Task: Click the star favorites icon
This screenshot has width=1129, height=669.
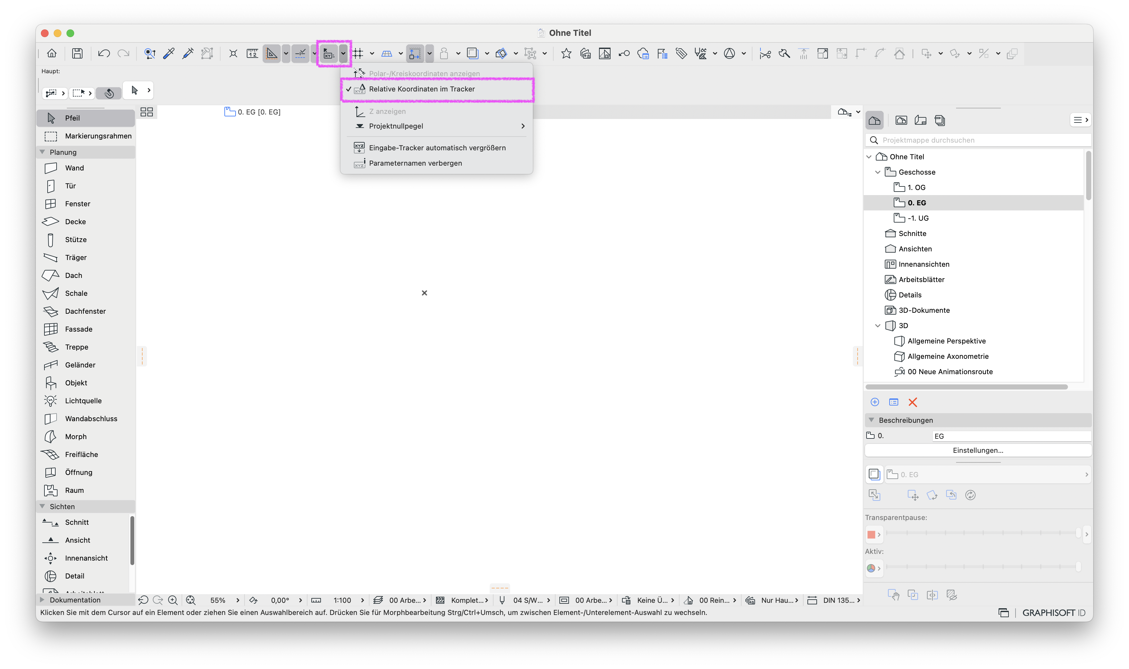Action: 566,54
